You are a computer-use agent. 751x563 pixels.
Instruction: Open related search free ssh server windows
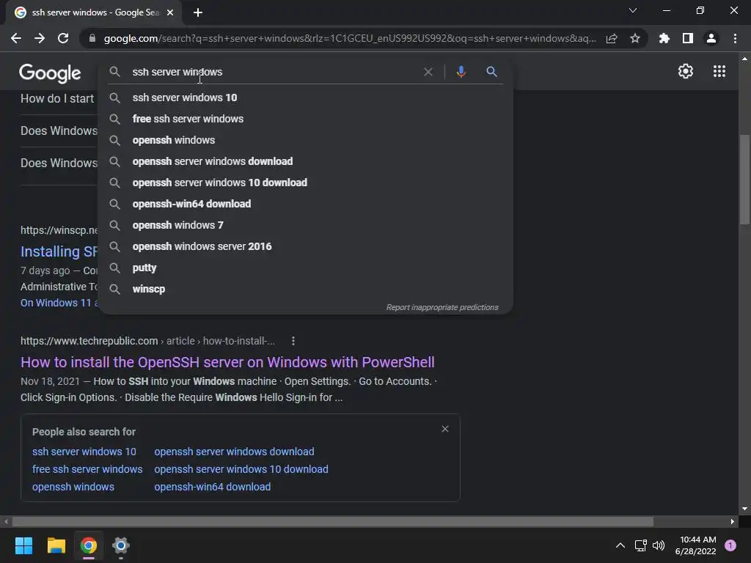[87, 469]
